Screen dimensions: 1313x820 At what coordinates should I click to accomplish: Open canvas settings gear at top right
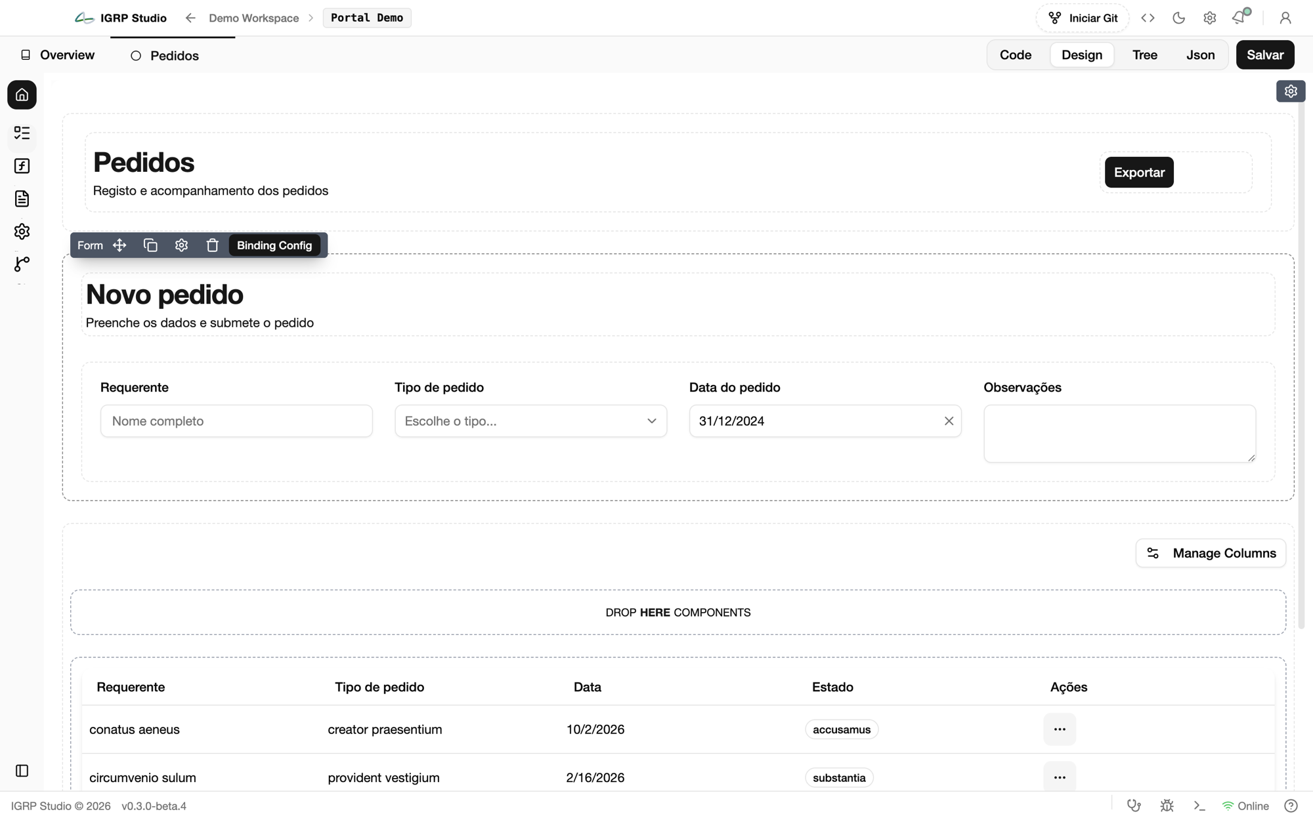coord(1291,91)
